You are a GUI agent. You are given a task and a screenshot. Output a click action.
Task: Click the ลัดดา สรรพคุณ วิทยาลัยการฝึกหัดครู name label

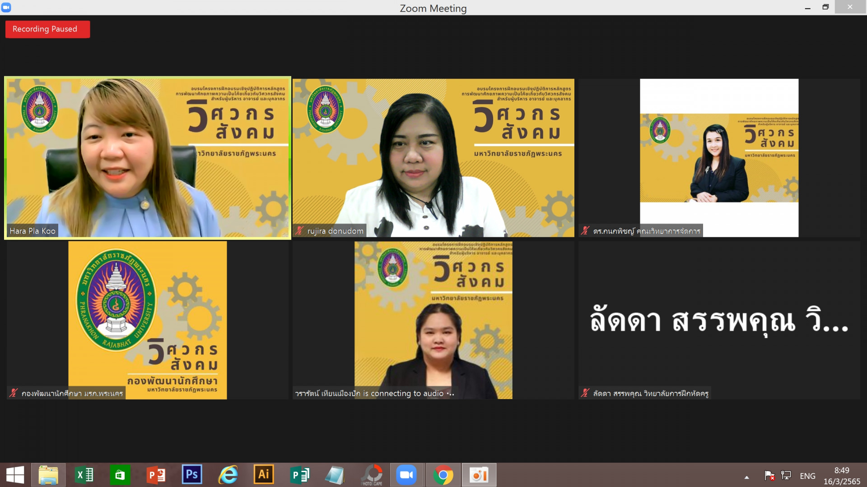pyautogui.click(x=651, y=393)
